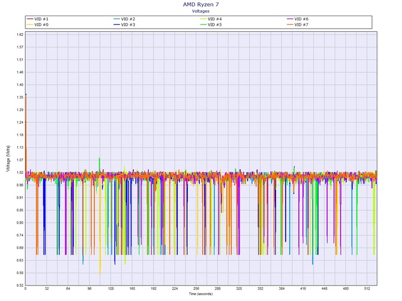This screenshot has width=402, height=301.
Task: Click the VID #2 legend entry
Action: 124,19
